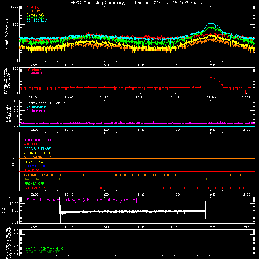
Task: Select the yellow 12-25 keV legend label
Action: coord(36,14)
